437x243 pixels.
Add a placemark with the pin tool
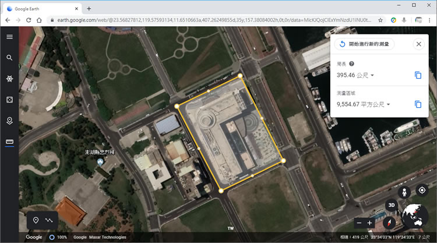pyautogui.click(x=36, y=220)
